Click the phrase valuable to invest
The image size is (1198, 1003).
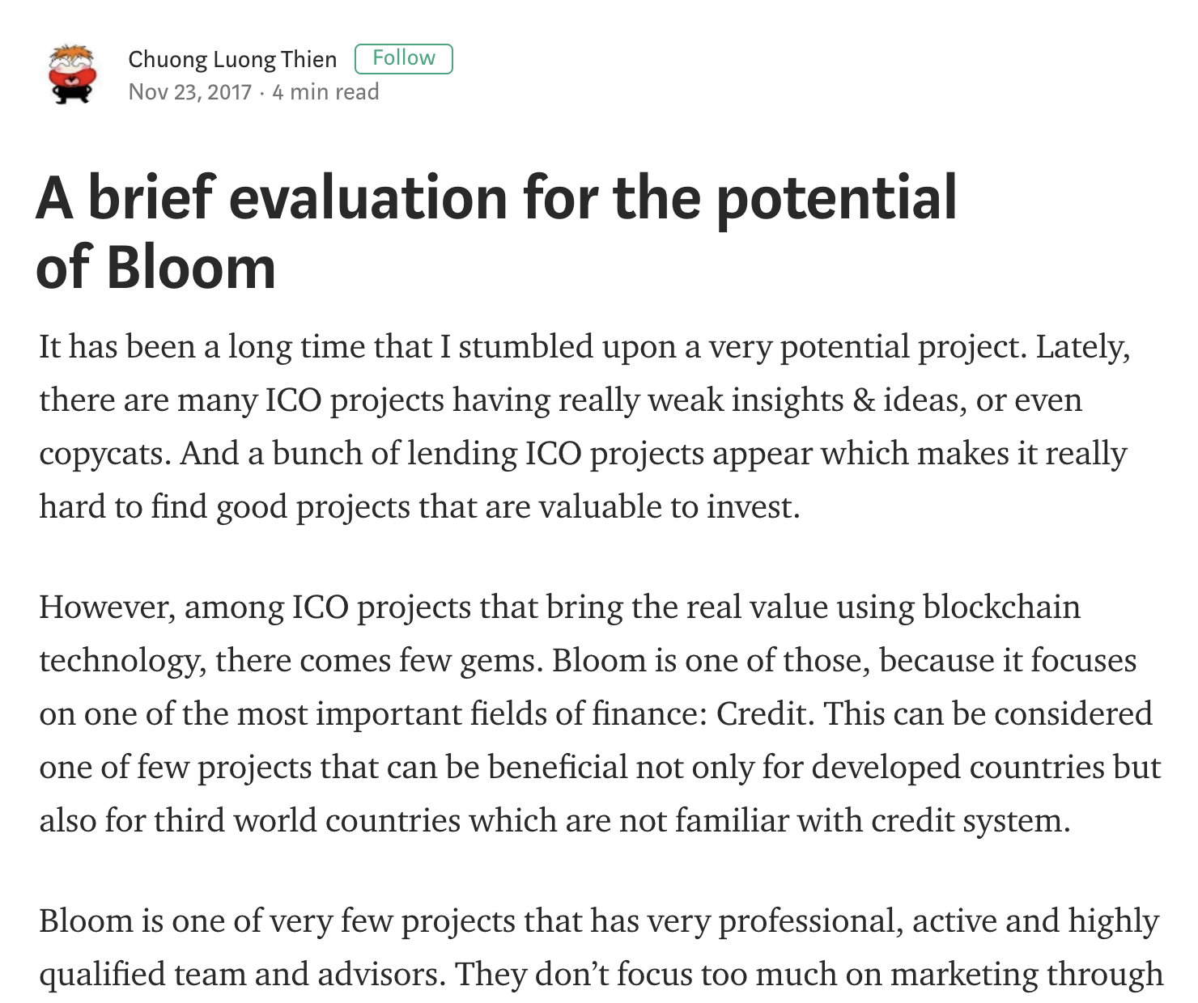[x=669, y=506]
